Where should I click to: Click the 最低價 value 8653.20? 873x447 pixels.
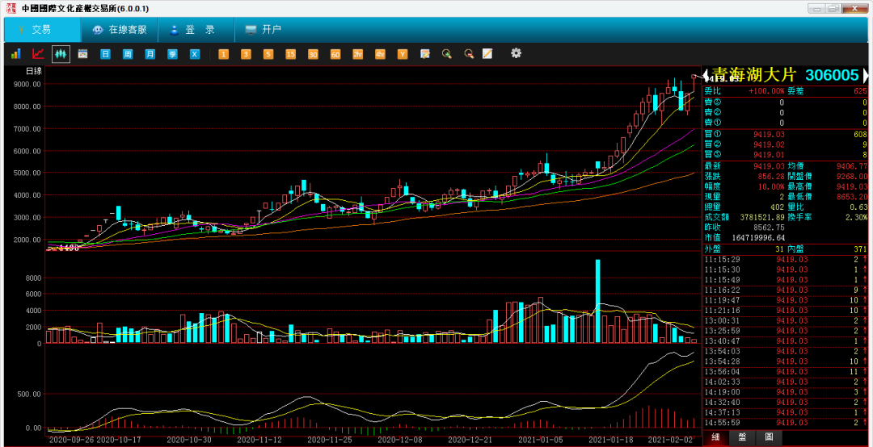tap(852, 197)
